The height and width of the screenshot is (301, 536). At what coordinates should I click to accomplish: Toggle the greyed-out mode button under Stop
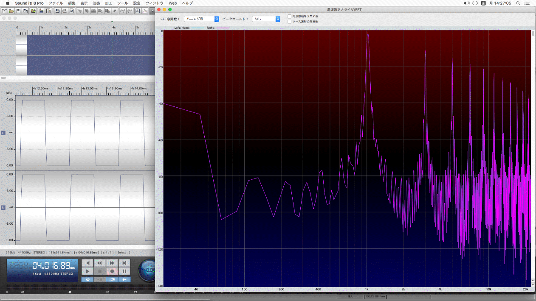click(x=100, y=279)
